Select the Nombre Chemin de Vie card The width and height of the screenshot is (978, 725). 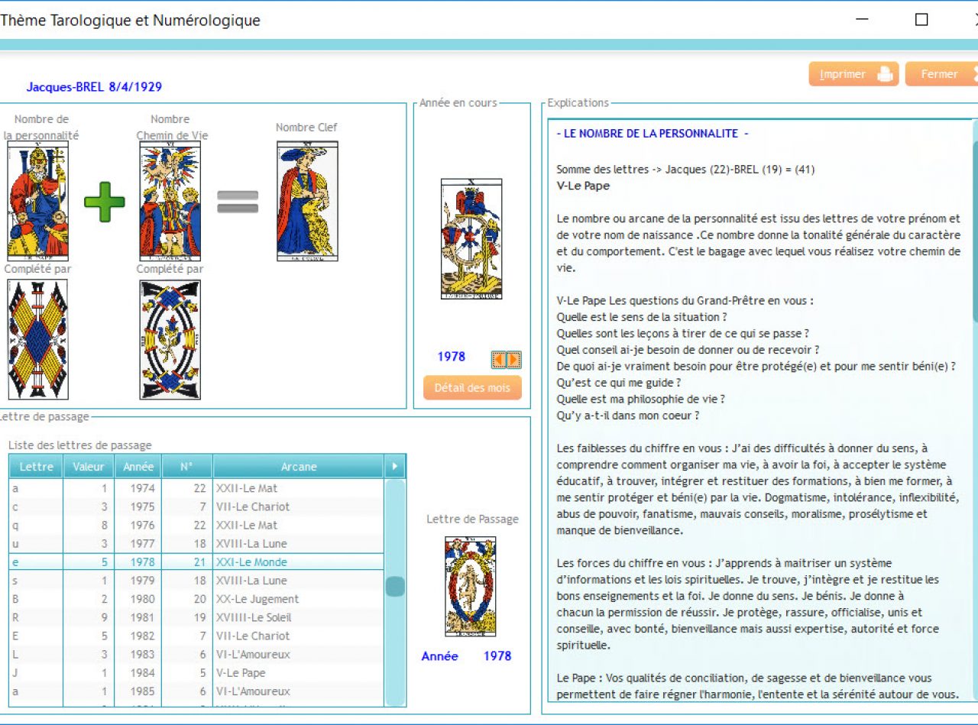[170, 202]
